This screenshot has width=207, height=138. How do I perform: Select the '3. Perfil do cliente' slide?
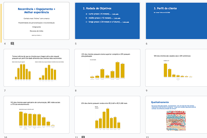176,21
